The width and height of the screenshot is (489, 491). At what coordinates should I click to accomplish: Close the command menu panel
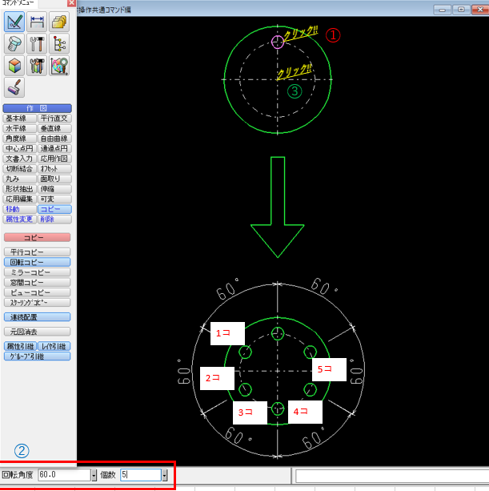click(71, 3)
